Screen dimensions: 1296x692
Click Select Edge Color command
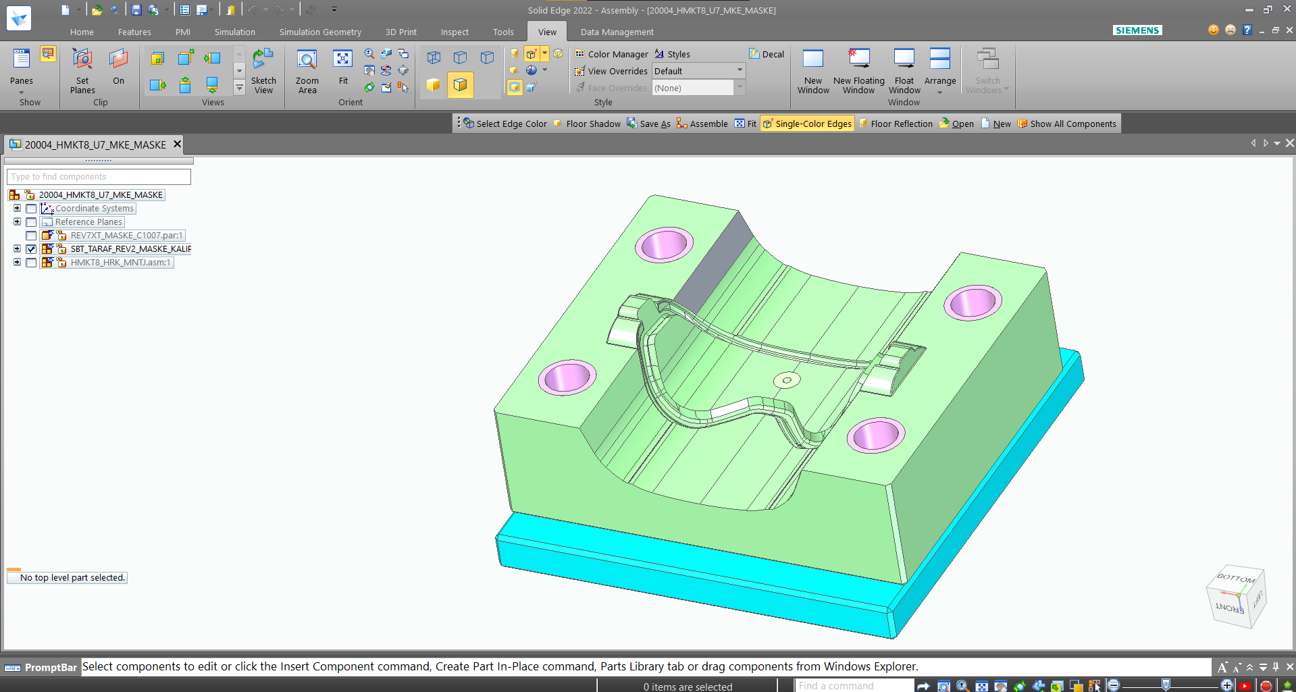coord(505,124)
